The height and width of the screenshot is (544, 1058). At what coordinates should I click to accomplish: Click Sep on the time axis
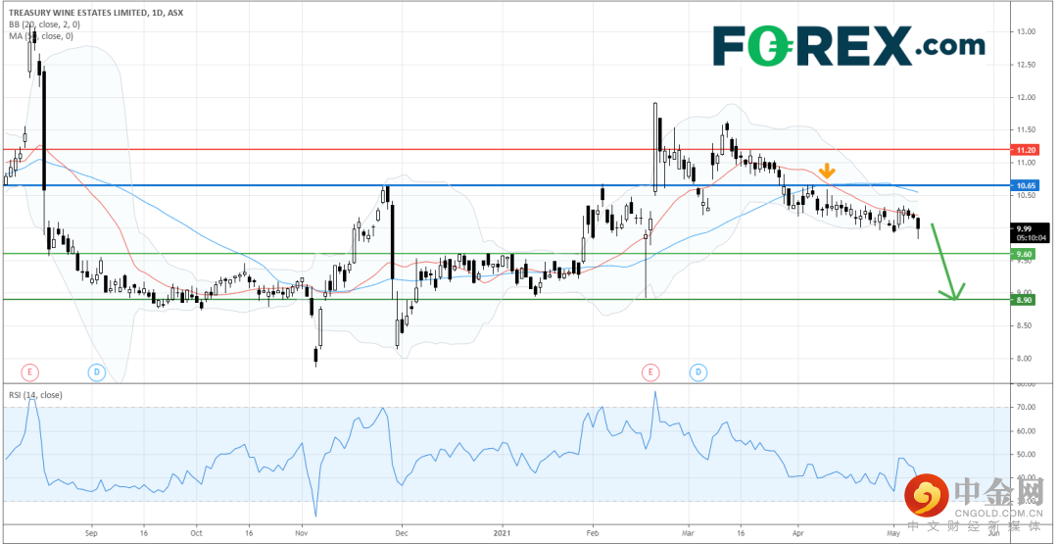coord(92,532)
